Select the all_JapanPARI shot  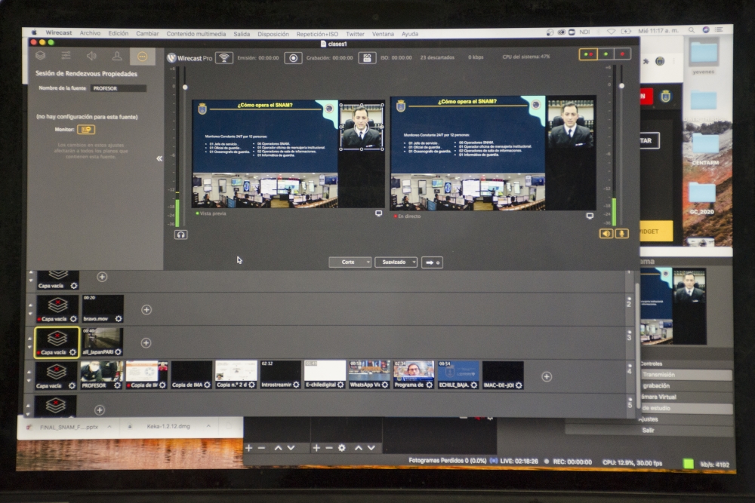pos(102,342)
